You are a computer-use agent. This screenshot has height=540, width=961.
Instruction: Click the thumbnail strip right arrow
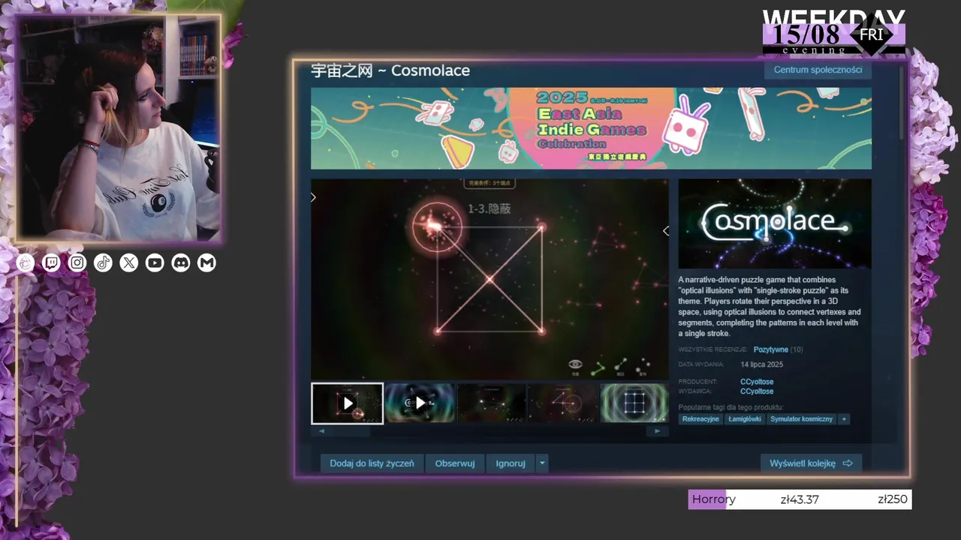pos(658,431)
